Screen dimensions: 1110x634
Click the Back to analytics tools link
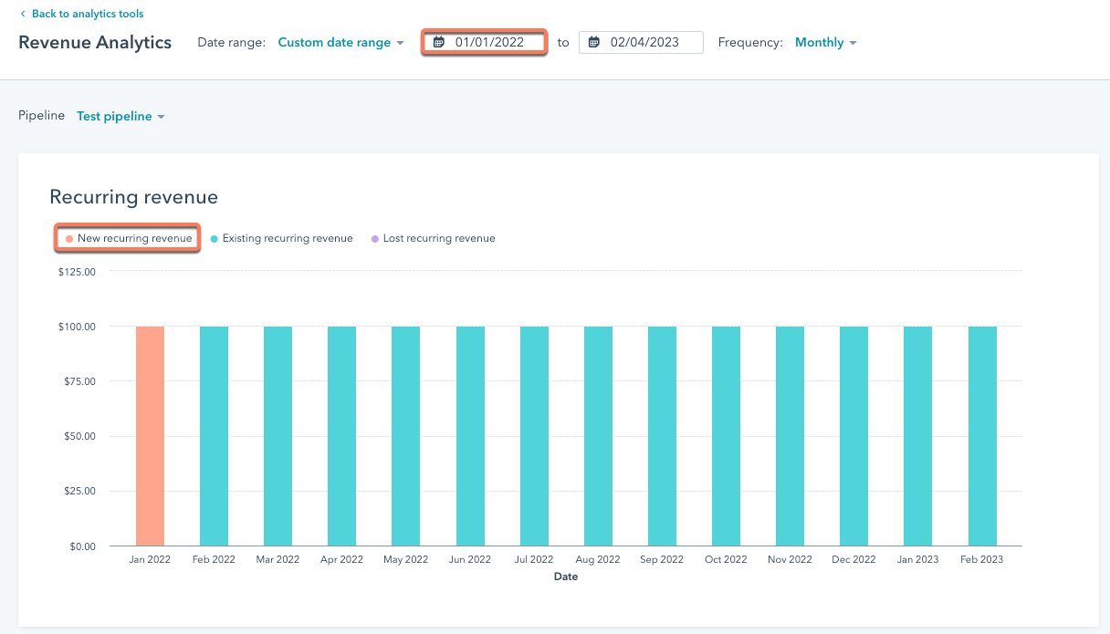point(87,13)
